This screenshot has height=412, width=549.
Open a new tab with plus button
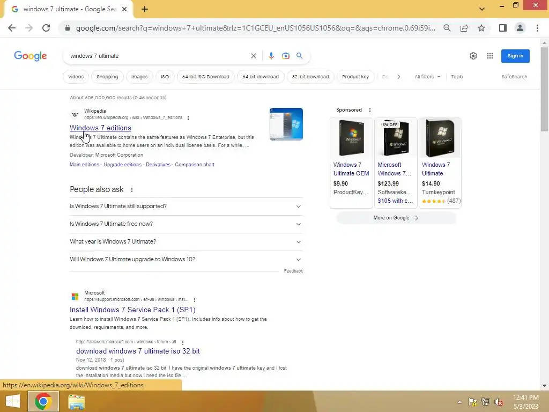[x=145, y=10]
